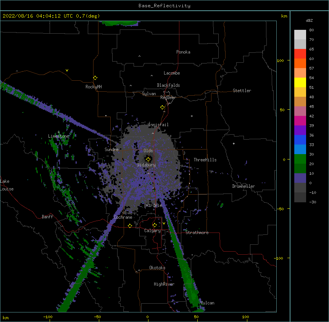Viewport: 329px width, 322px height.
Task: Click the Strathmore label
Action: [197, 233]
